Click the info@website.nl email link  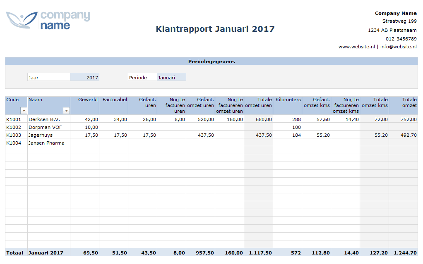[x=399, y=47]
